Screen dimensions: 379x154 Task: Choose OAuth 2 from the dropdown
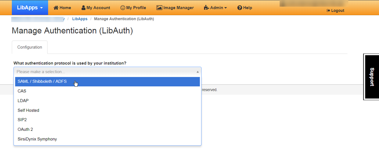click(x=107, y=129)
